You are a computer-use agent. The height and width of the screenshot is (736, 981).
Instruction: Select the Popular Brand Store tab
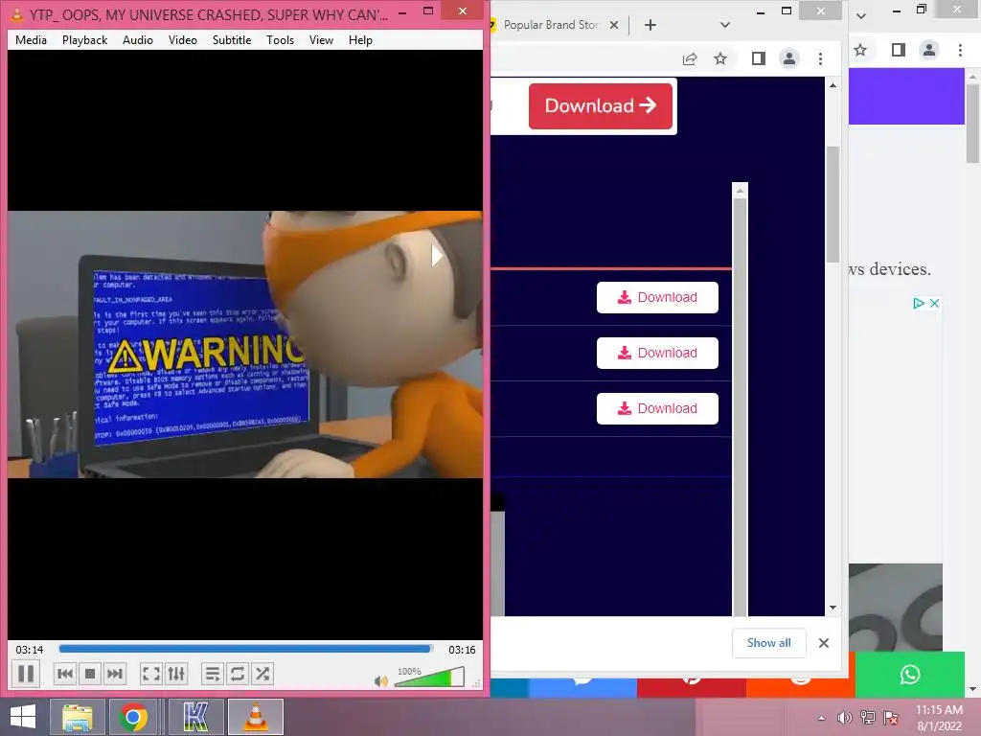coord(550,25)
